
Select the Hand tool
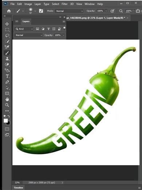tap(7, 99)
